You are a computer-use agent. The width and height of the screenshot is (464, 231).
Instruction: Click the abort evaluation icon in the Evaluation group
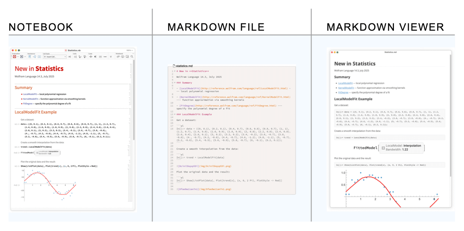[x=22, y=57]
